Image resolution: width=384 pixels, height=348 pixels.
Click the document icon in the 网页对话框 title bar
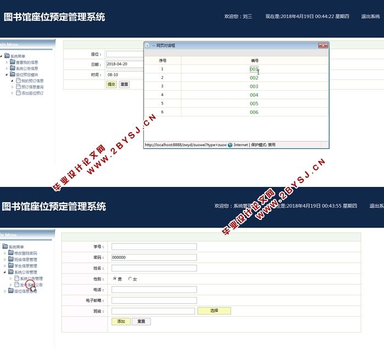pyautogui.click(x=147, y=45)
